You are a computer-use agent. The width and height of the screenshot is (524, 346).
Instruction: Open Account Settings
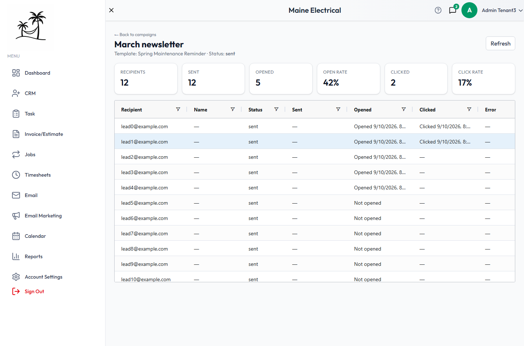coord(44,277)
